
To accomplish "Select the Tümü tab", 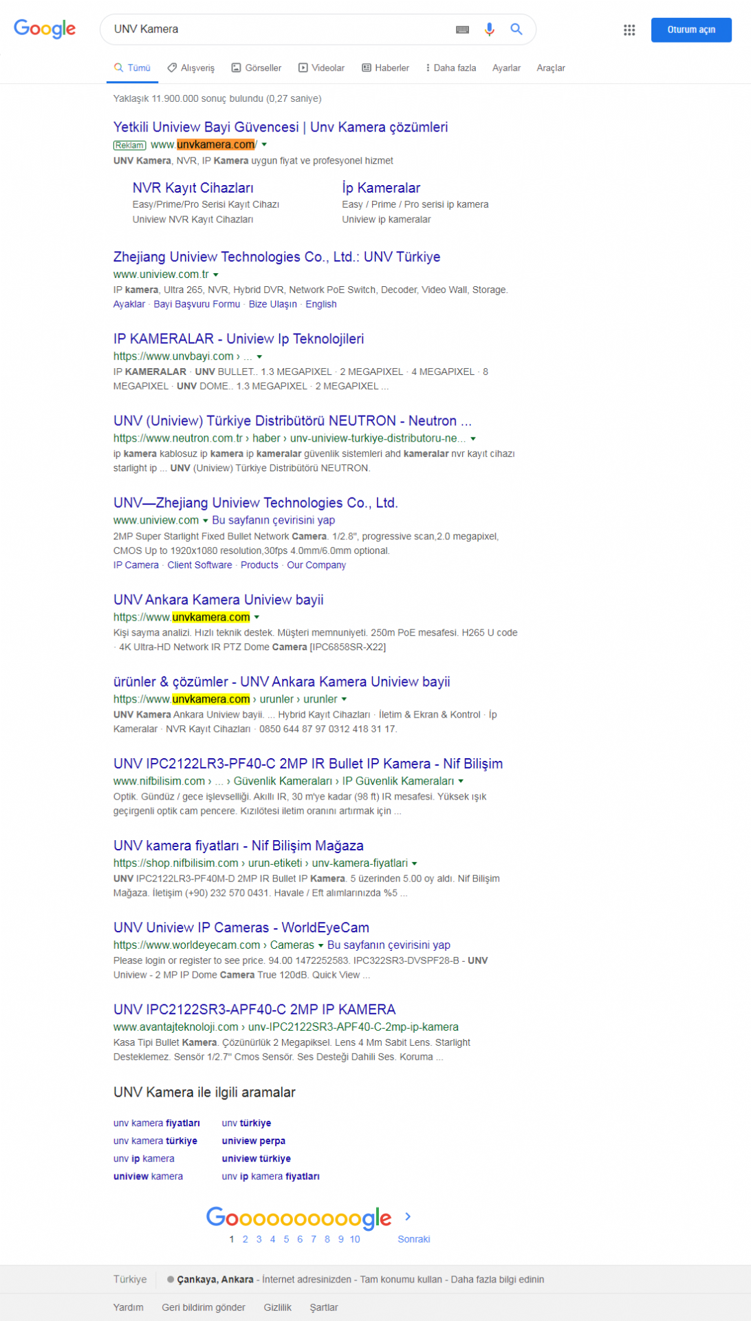I will coord(132,67).
